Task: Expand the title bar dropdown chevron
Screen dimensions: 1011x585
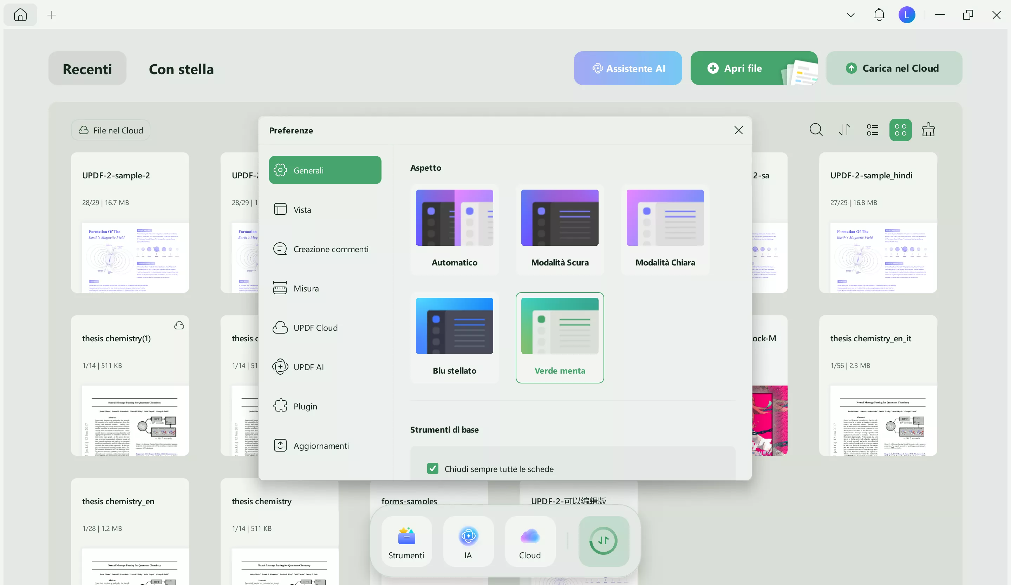Action: point(850,15)
